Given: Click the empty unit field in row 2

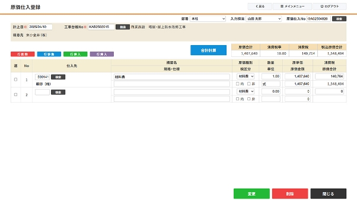Looking at the screenshot, I should tap(270, 99).
